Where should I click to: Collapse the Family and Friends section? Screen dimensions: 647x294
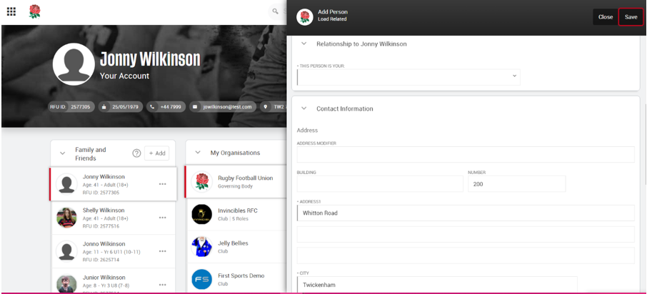pos(62,153)
